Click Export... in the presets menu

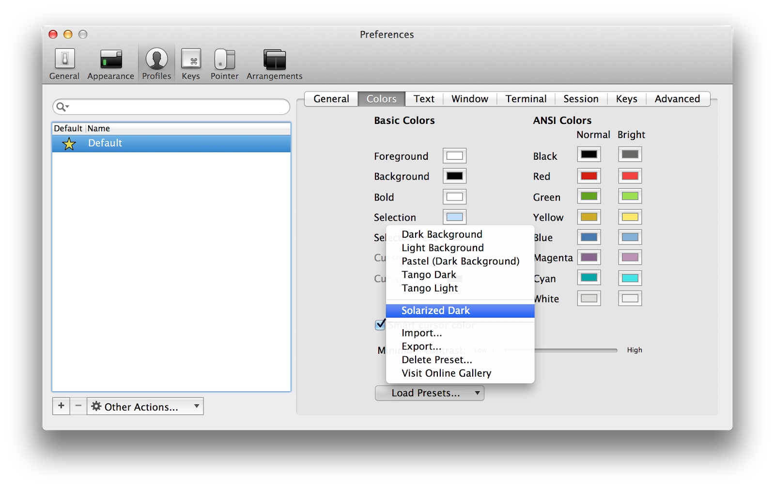click(460, 347)
